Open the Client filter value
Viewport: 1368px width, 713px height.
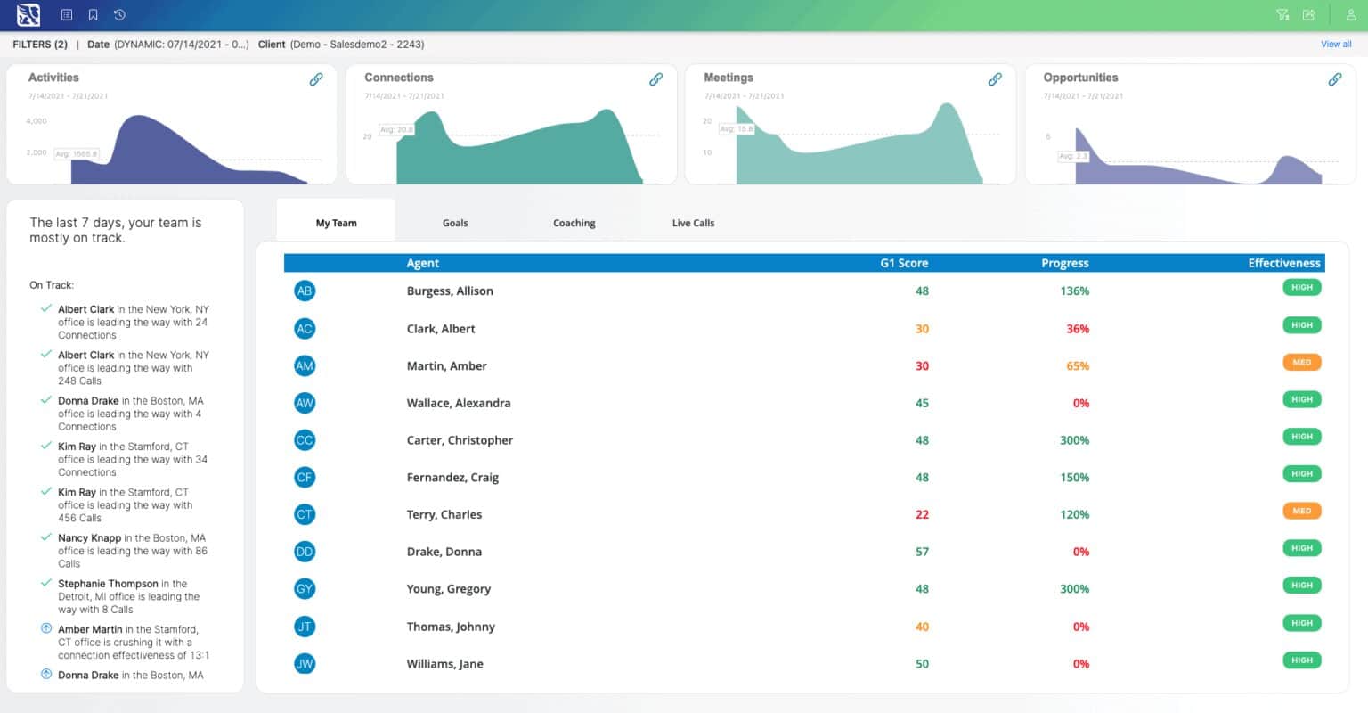tap(356, 44)
